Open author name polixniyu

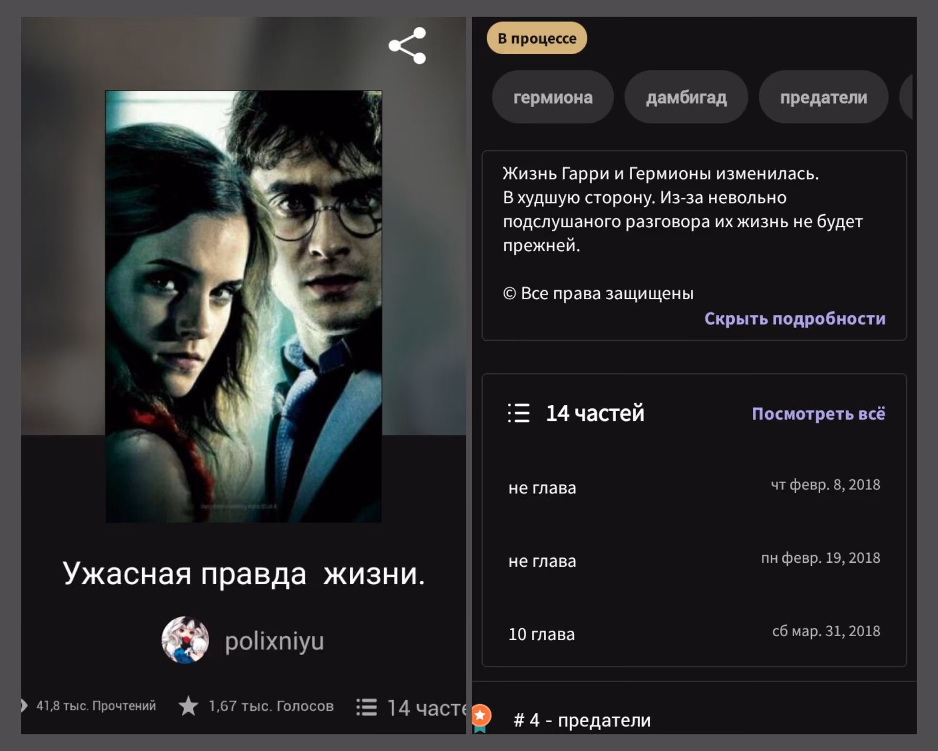click(x=275, y=641)
